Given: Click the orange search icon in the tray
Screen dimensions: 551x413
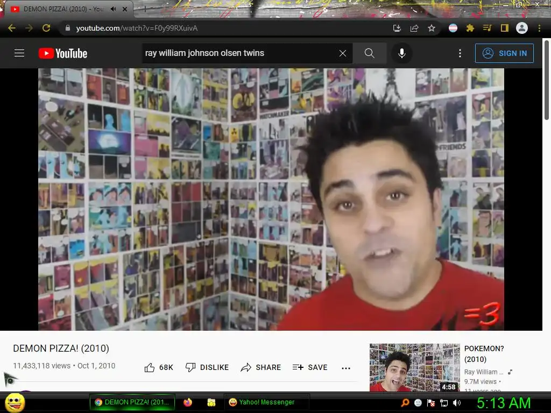Looking at the screenshot, I should [405, 402].
